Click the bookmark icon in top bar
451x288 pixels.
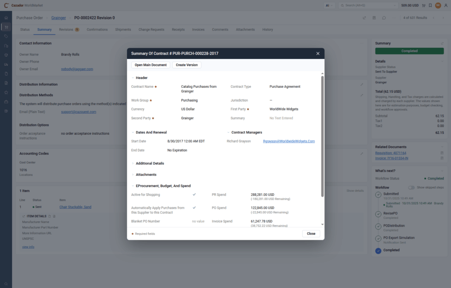click(430, 6)
